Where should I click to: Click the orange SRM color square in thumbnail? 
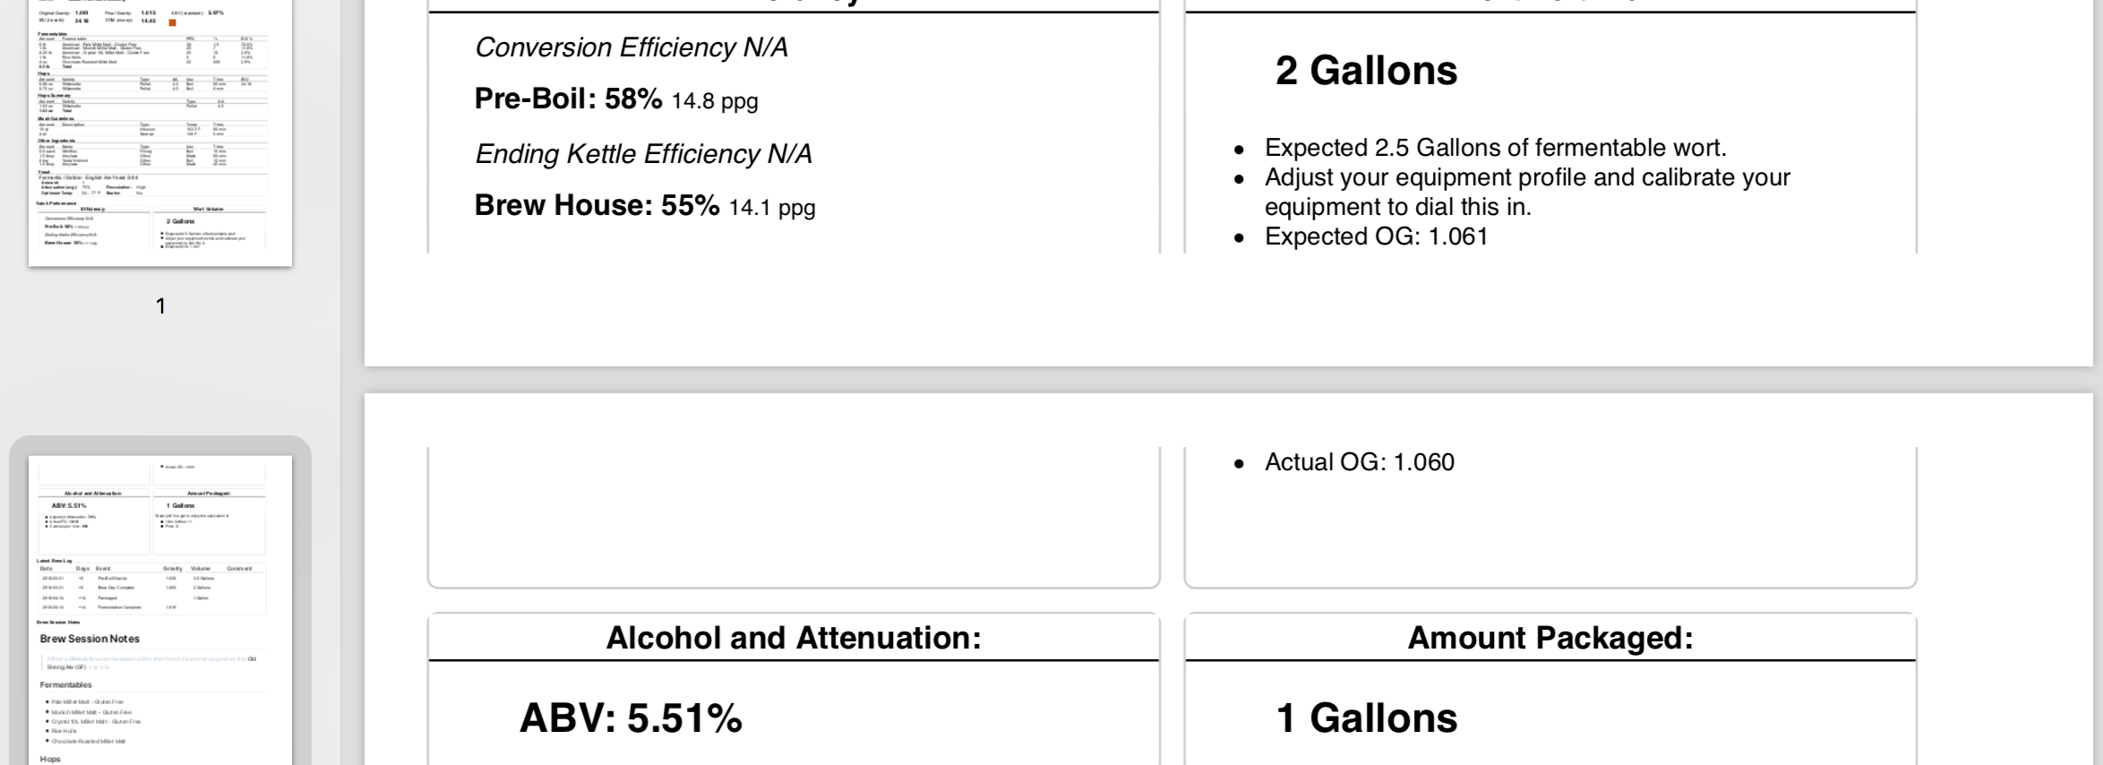(173, 21)
